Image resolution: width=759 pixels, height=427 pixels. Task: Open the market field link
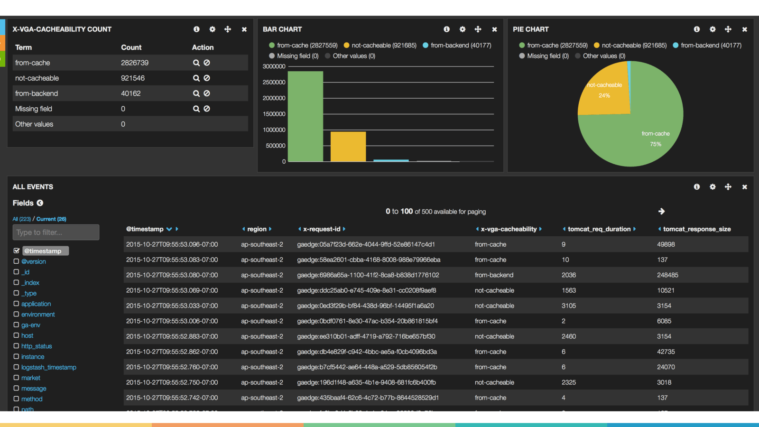point(31,378)
